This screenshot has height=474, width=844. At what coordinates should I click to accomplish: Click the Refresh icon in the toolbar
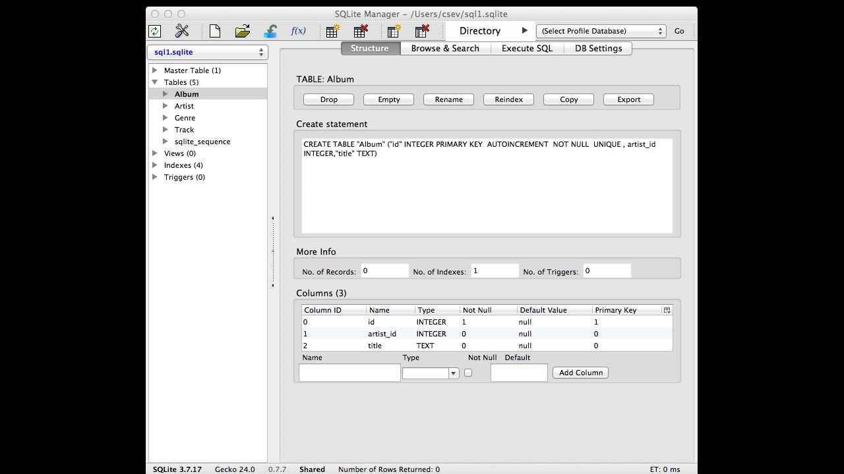point(154,31)
